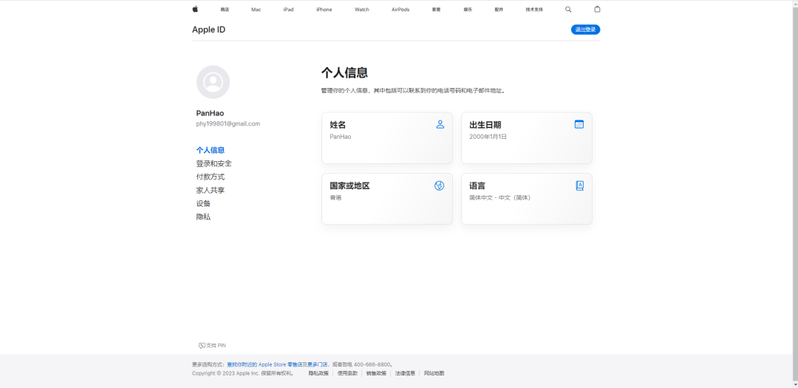Screen dimensions: 798x388
Task: Click the 退出登录 sign-out button
Action: pyautogui.click(x=585, y=30)
